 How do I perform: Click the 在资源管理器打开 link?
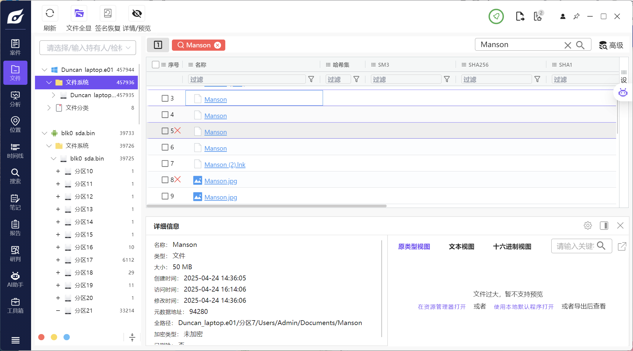[x=442, y=307]
